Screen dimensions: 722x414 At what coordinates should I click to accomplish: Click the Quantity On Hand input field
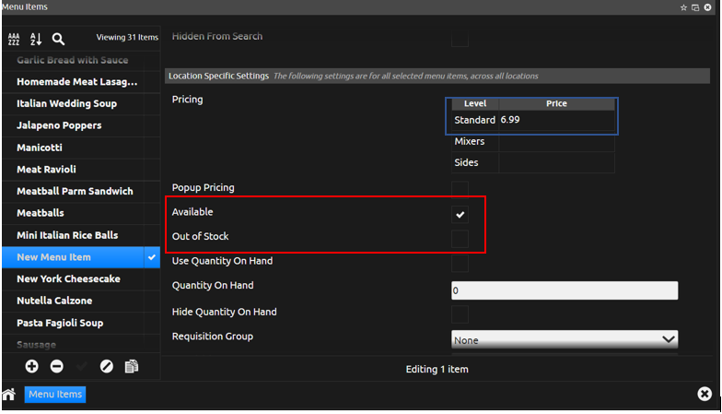pyautogui.click(x=564, y=290)
